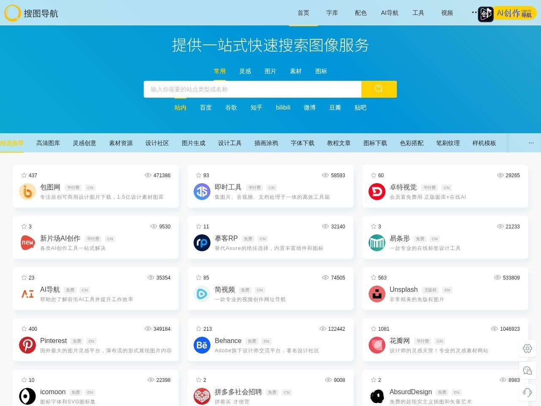The image size is (541, 406).
Task: Open the AI创作导航 banner
Action: pos(507,14)
